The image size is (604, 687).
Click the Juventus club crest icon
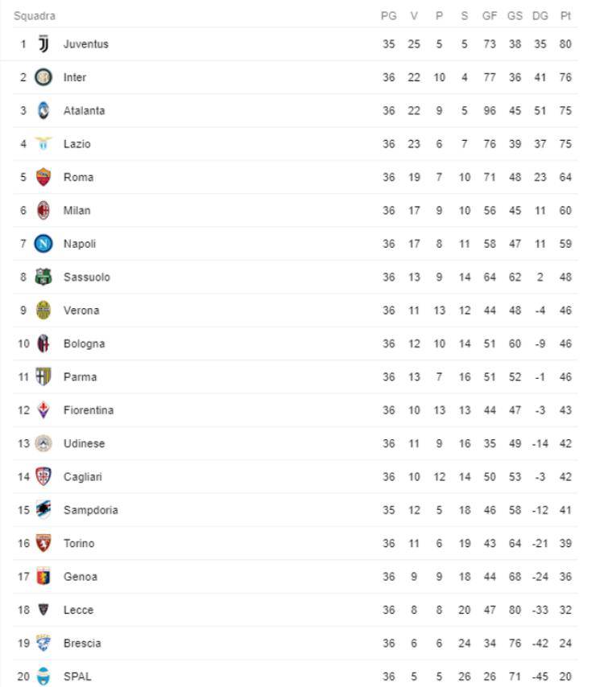[x=43, y=44]
